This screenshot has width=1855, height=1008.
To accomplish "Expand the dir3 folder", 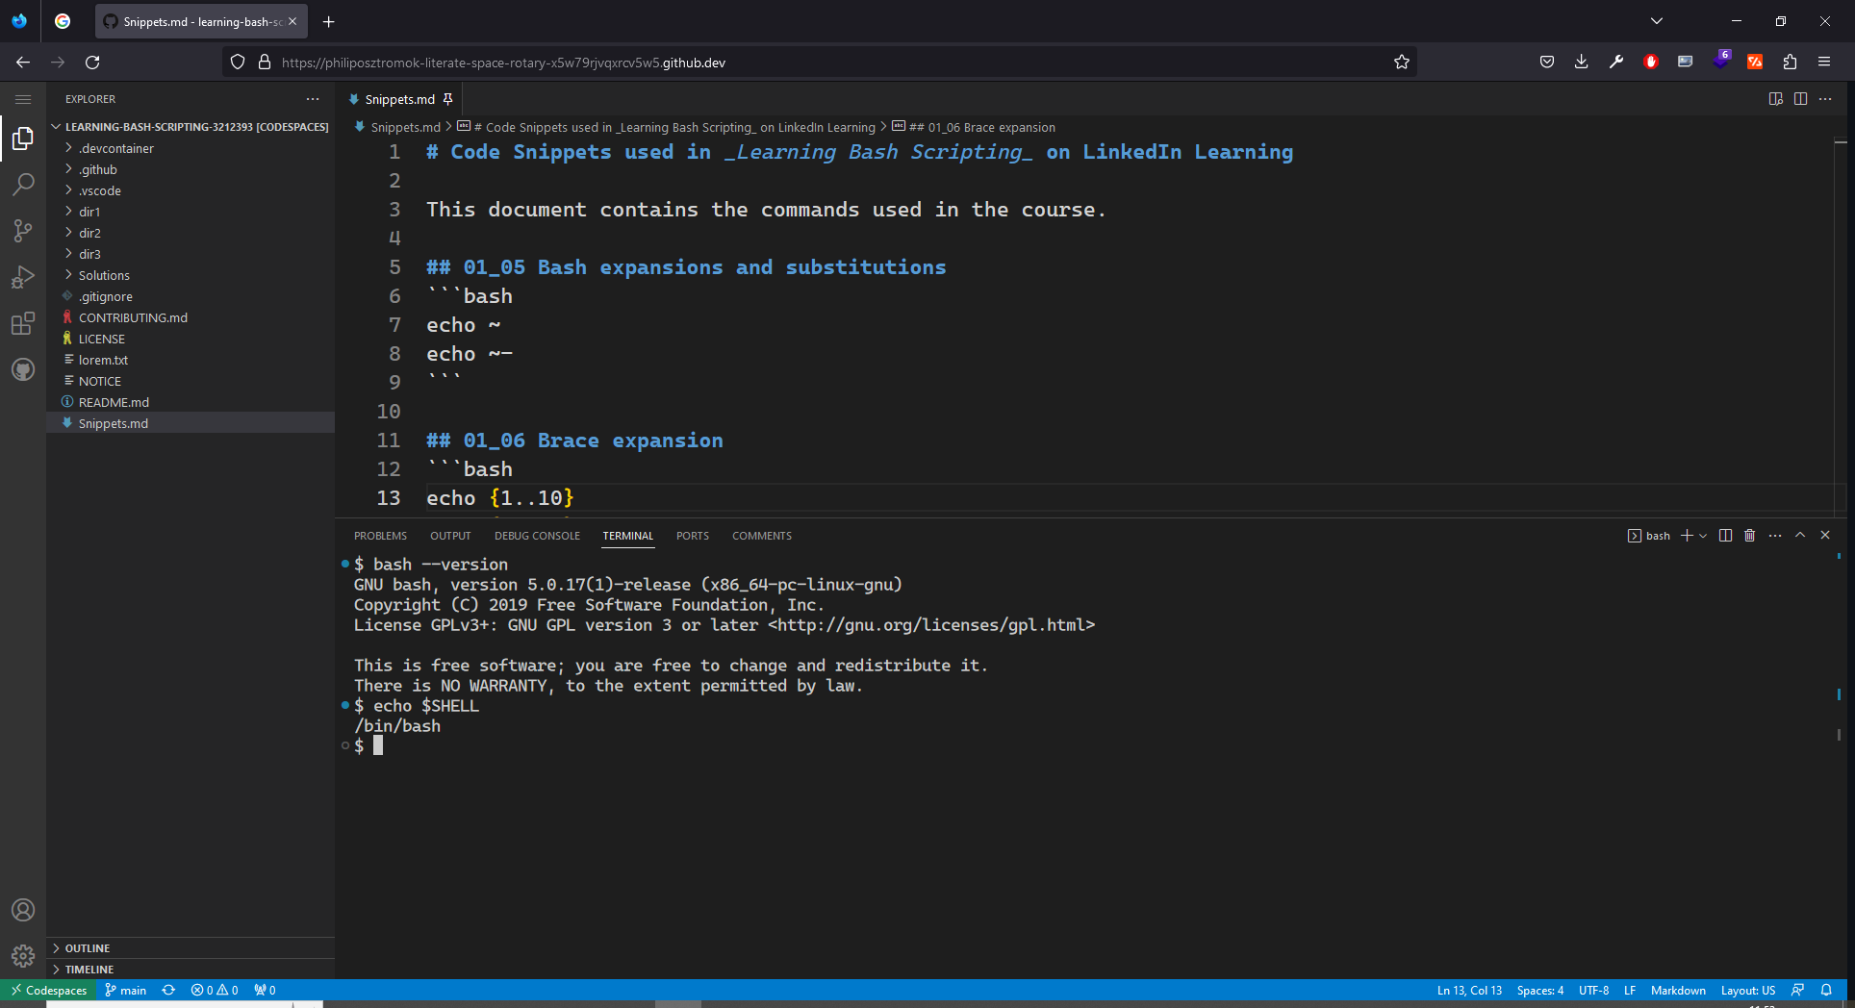I will (x=191, y=254).
